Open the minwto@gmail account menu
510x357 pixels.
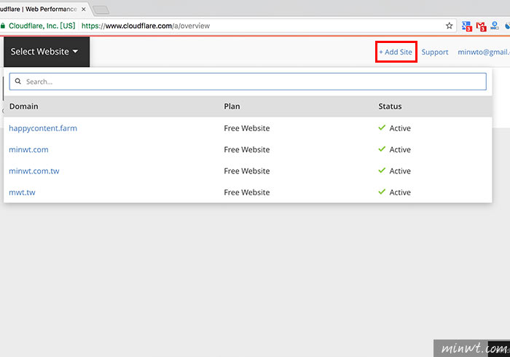pyautogui.click(x=484, y=52)
